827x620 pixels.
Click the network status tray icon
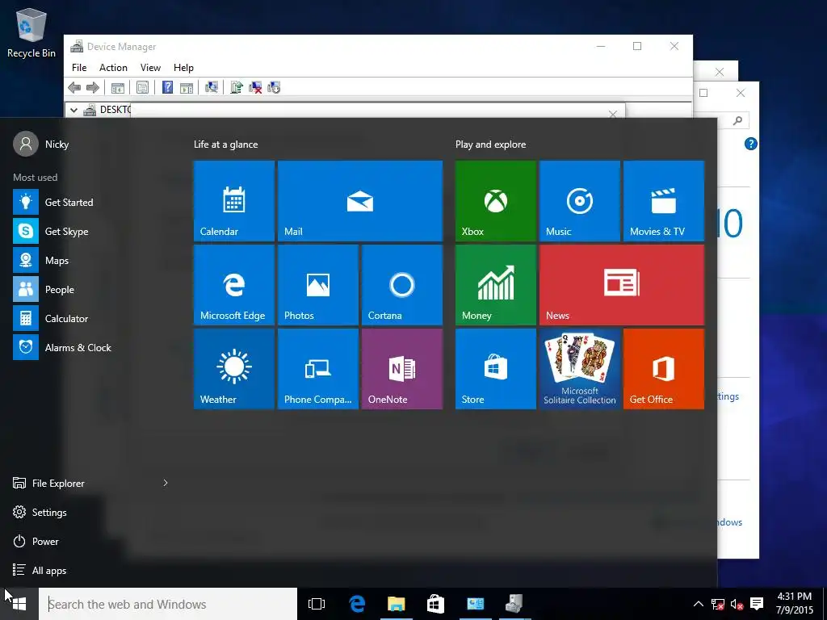tap(717, 604)
